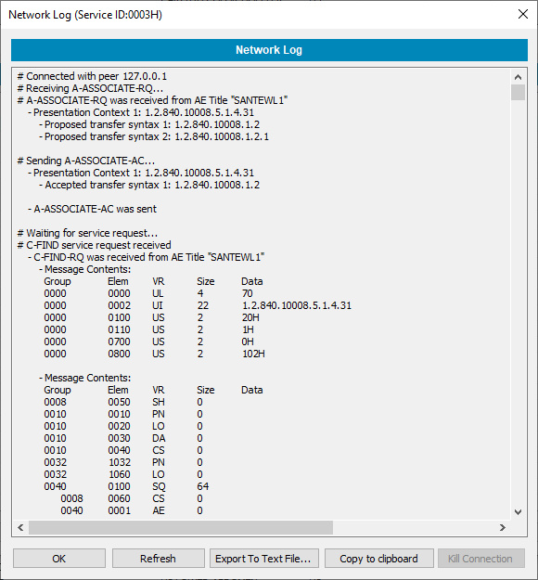The image size is (538, 580).
Task: Click the vertical scrollbar down arrow
Action: [518, 512]
